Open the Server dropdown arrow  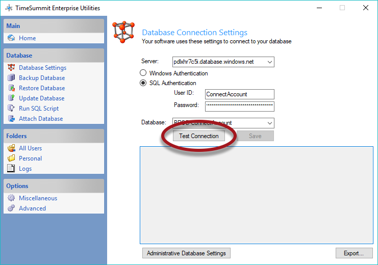click(270, 62)
